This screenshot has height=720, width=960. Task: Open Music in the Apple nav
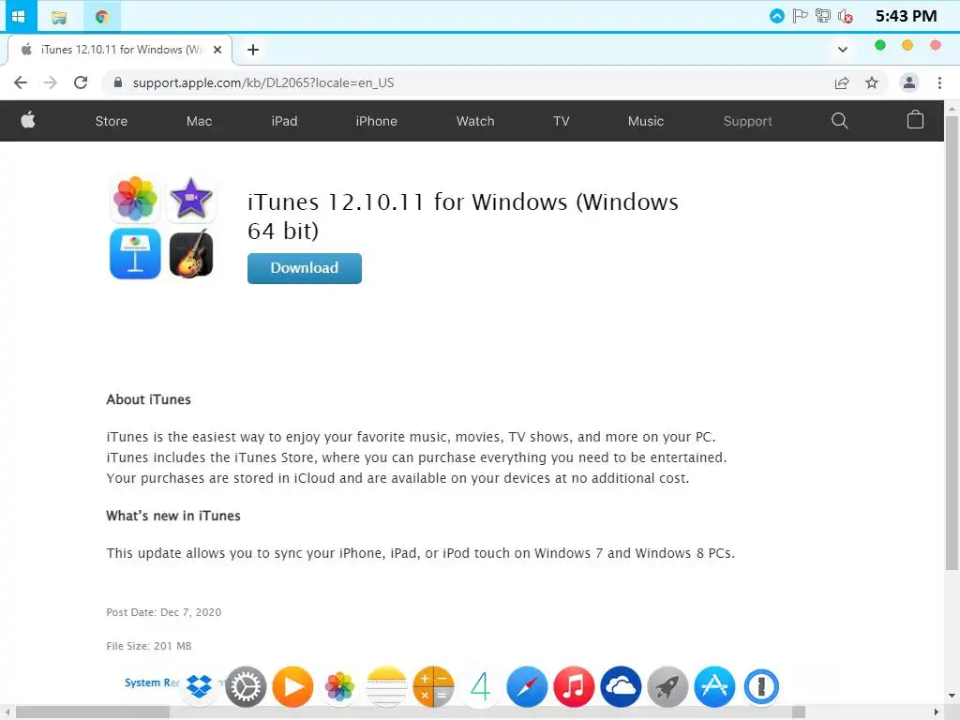[x=645, y=121]
